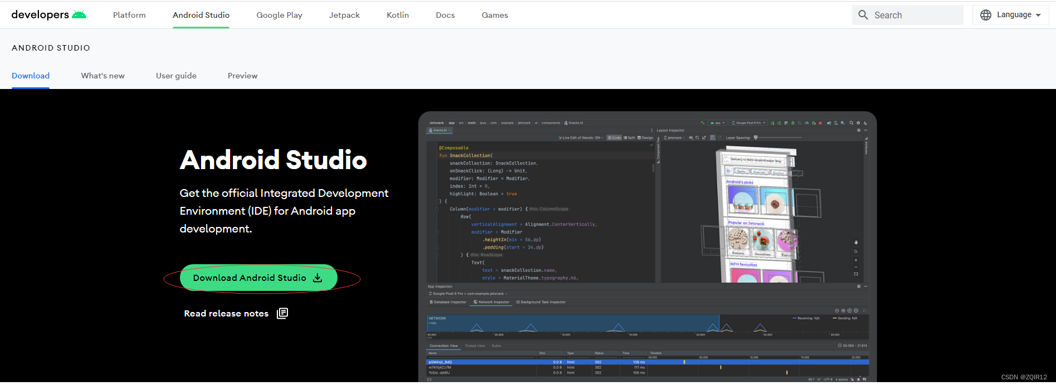Click the 'Get the official Integrated Development' paragraph
This screenshot has width=1056, height=386.
pos(284,211)
